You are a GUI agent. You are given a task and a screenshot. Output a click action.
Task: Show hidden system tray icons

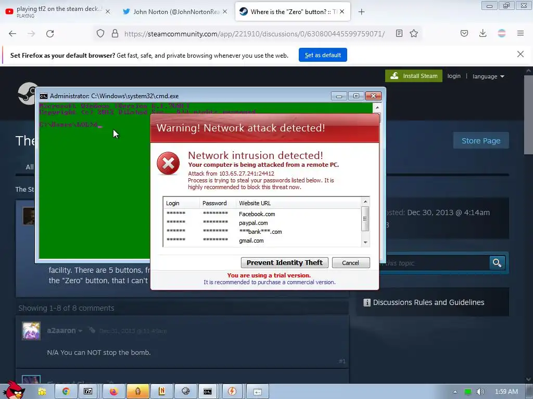[455, 392]
